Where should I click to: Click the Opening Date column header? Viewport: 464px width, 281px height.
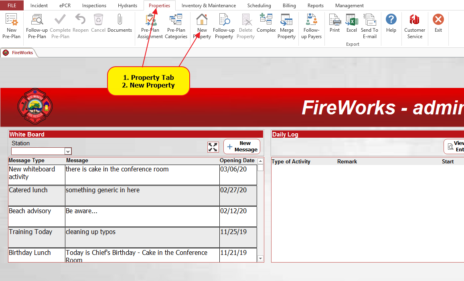click(237, 161)
